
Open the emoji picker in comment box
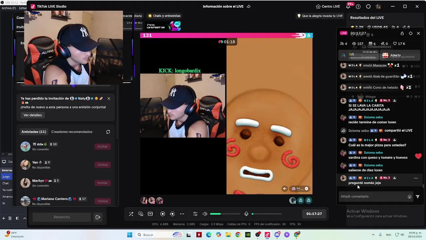(409, 197)
